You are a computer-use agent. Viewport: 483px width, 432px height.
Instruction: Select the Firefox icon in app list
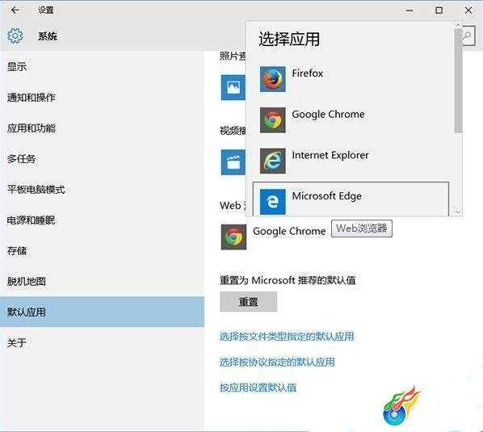272,79
